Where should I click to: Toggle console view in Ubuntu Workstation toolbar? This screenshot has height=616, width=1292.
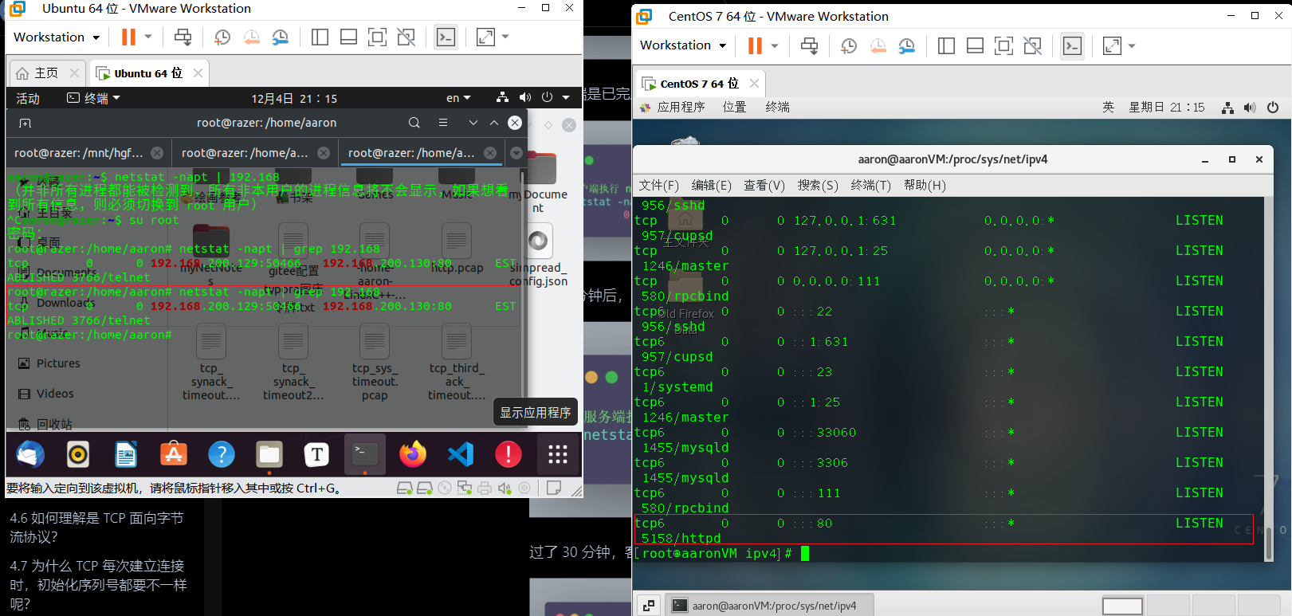(x=446, y=37)
